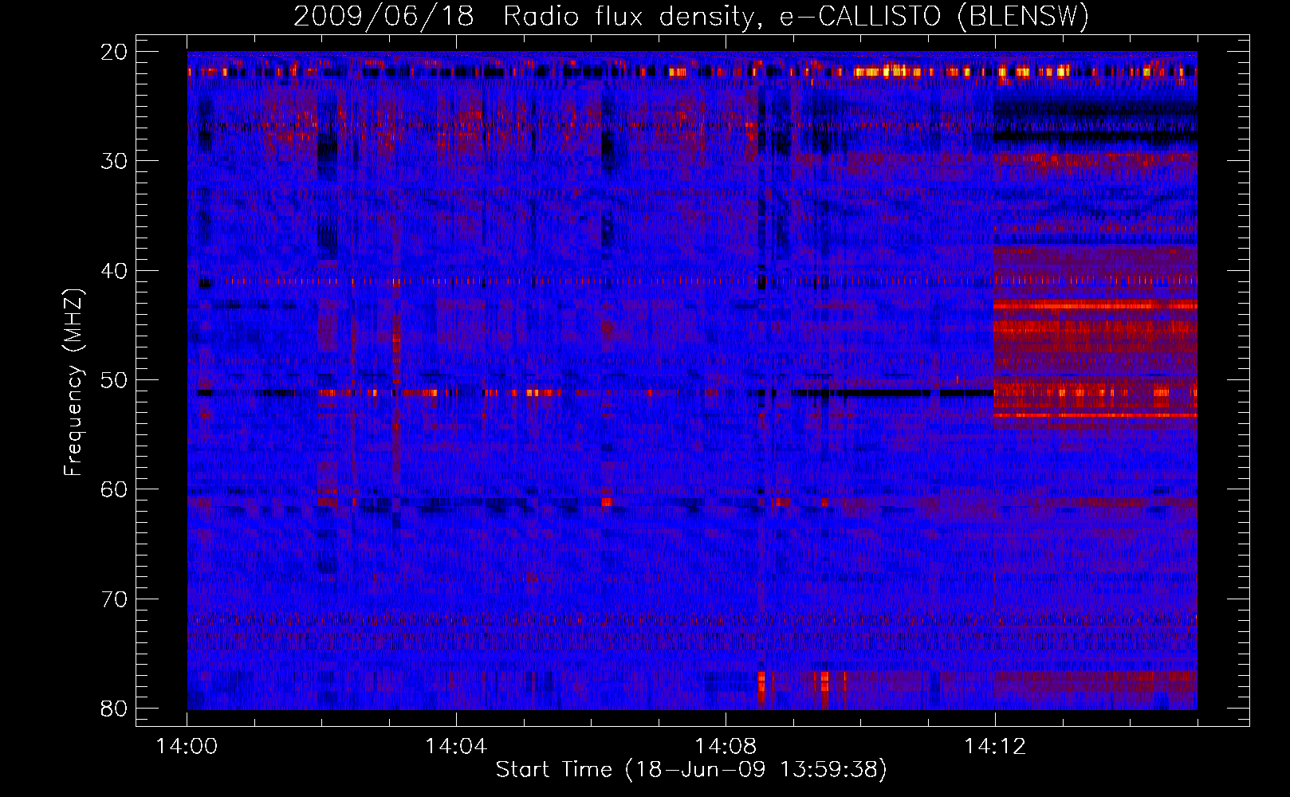Click the '80' frequency axis label
The height and width of the screenshot is (797, 1290).
click(115, 709)
